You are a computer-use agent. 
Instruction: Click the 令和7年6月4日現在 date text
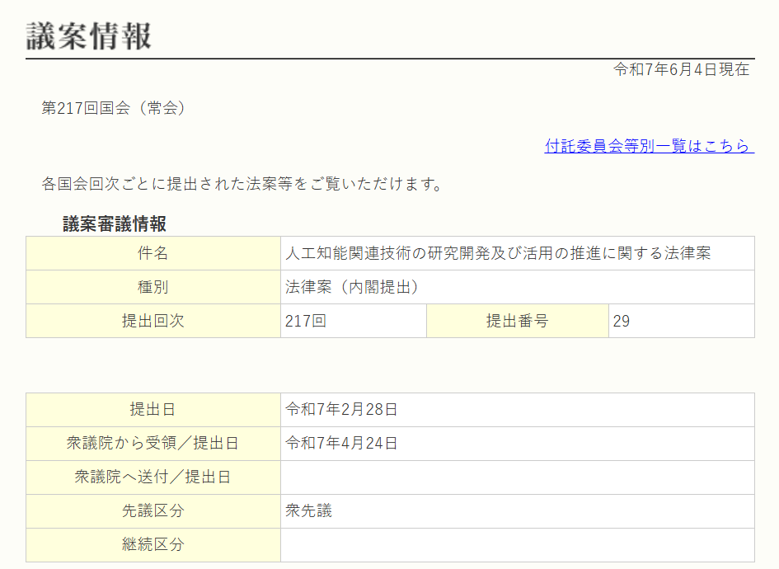pos(681,70)
